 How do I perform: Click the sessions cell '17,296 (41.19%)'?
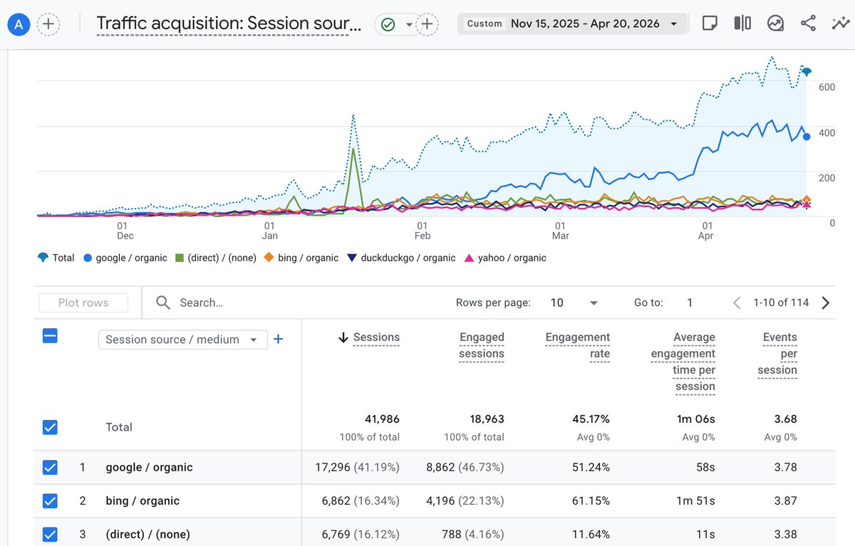(x=358, y=468)
